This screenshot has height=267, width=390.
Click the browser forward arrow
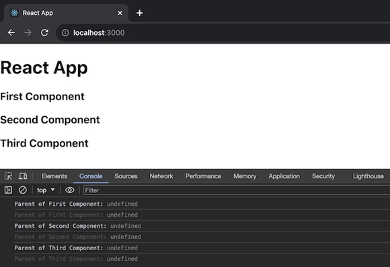coord(28,32)
